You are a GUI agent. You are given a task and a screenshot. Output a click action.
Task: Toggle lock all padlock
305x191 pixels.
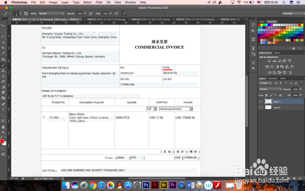[280, 95]
